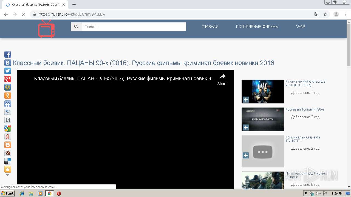The width and height of the screenshot is (351, 197).
Task: Open Казахстанский фильм Шаг 2018 title link
Action: tap(306, 83)
